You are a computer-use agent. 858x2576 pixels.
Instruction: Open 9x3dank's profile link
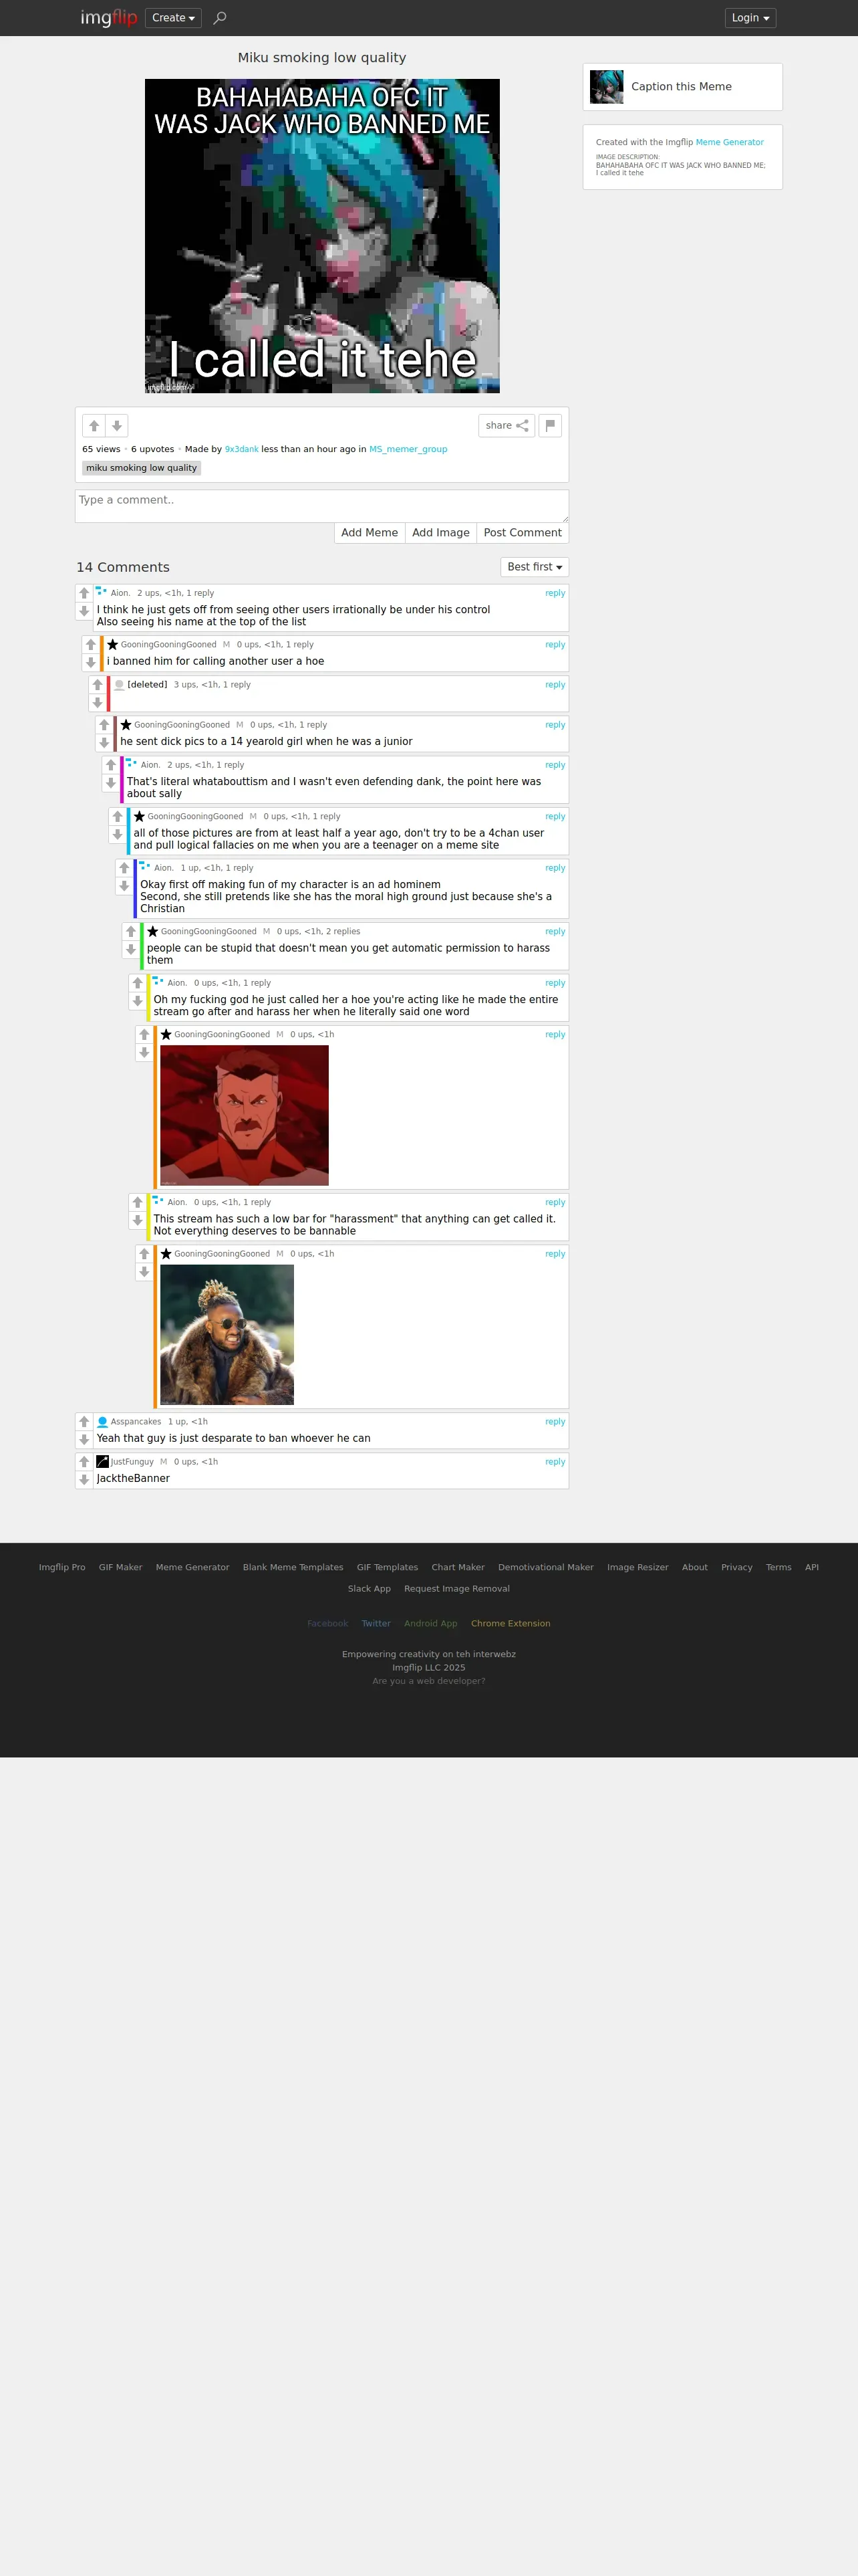pyautogui.click(x=242, y=450)
